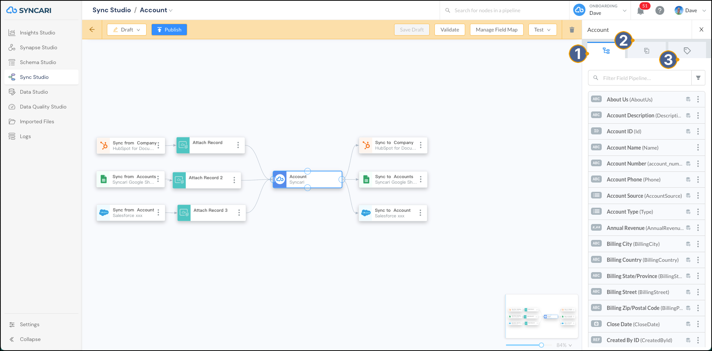
Task: Open the help question mark icon
Action: [659, 10]
